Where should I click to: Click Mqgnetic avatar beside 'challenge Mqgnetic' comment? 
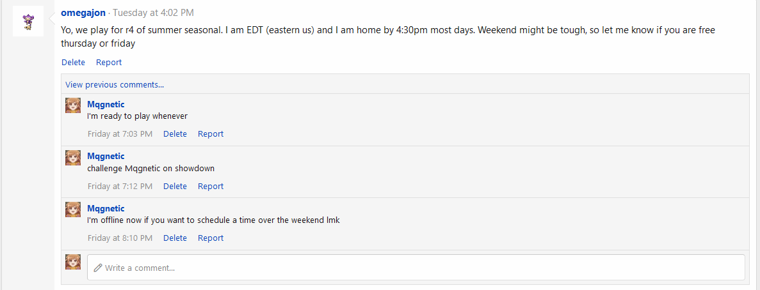point(73,158)
